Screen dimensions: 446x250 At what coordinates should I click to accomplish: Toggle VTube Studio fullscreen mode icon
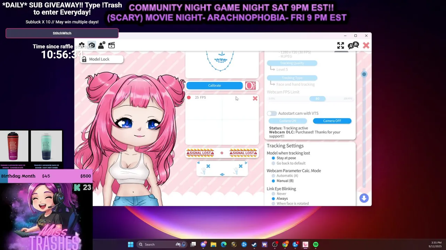(340, 45)
